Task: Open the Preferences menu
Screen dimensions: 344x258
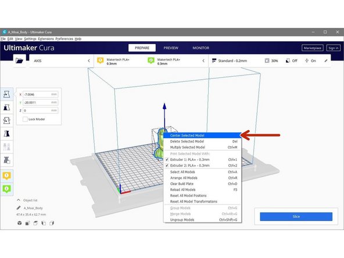Action: (x=64, y=39)
